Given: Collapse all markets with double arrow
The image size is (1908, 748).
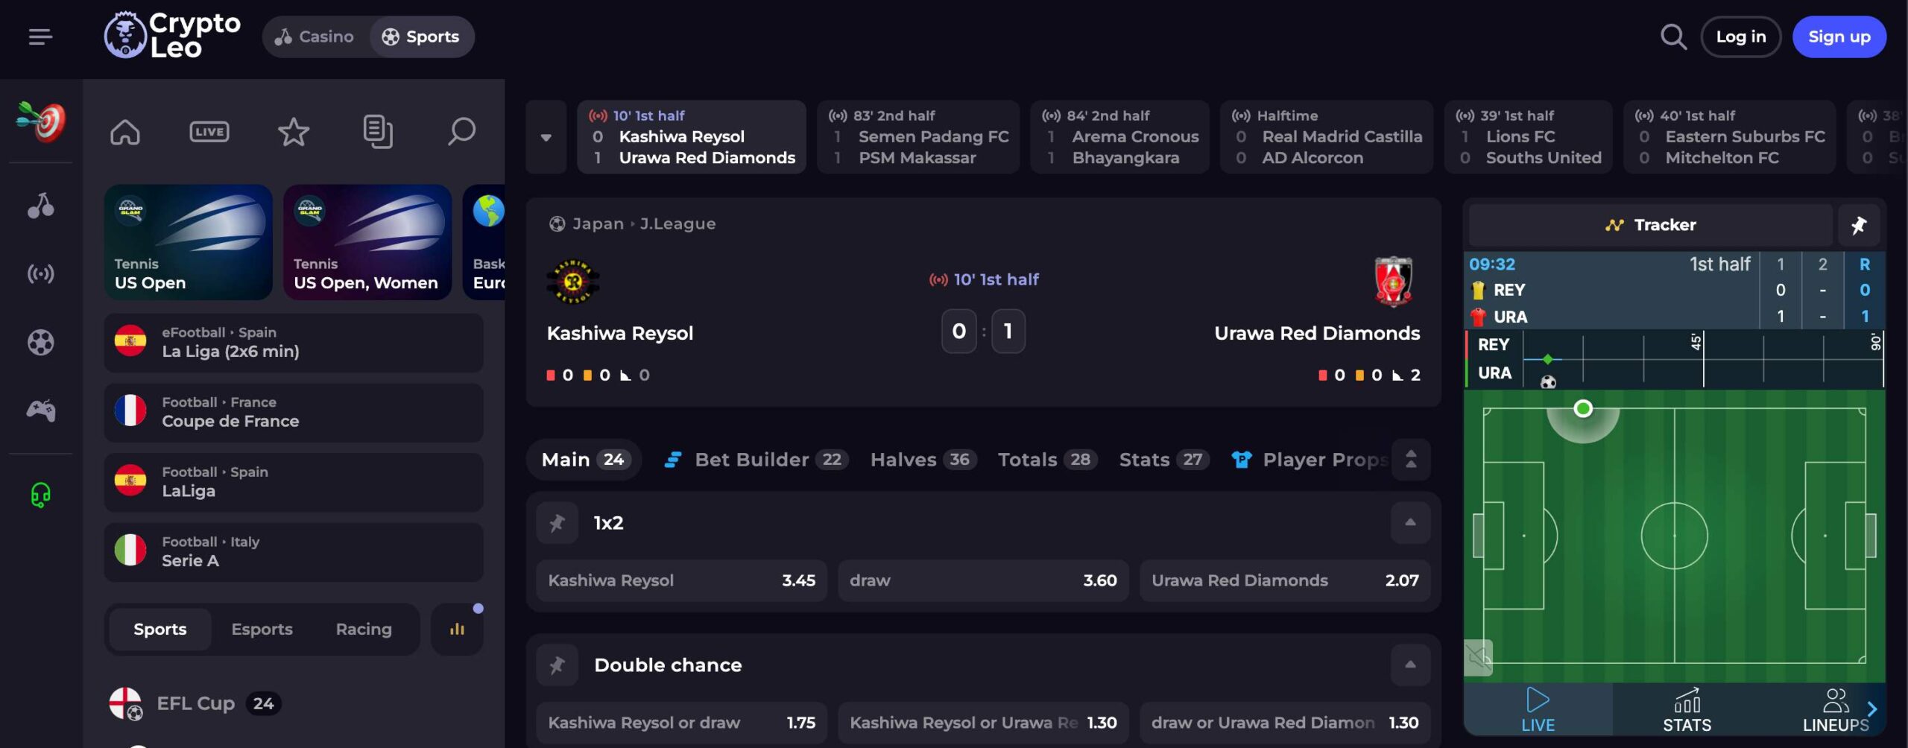Looking at the screenshot, I should (x=1411, y=460).
